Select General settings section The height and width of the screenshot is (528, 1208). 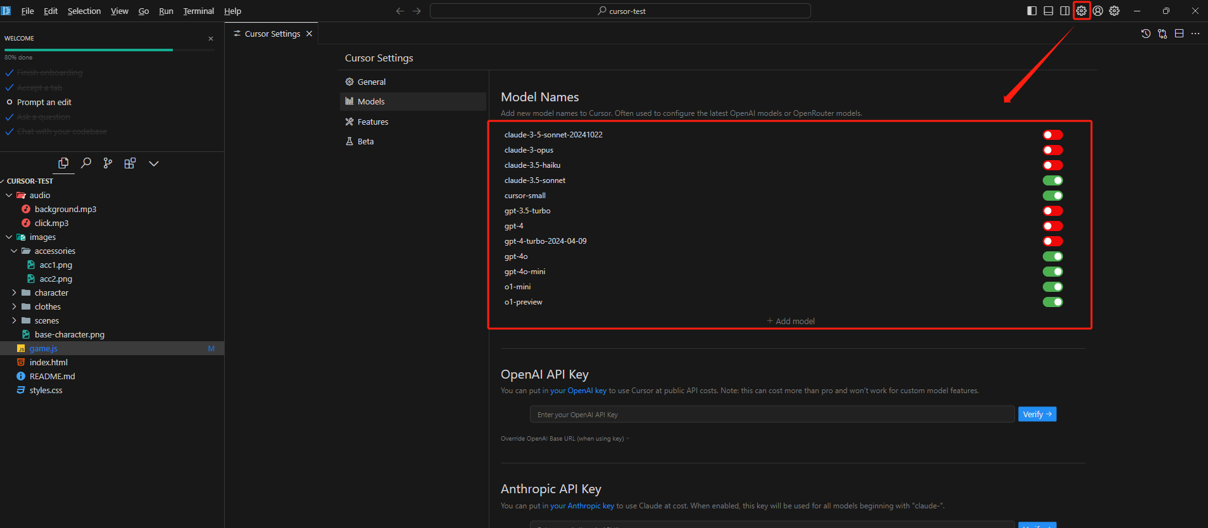click(x=413, y=82)
